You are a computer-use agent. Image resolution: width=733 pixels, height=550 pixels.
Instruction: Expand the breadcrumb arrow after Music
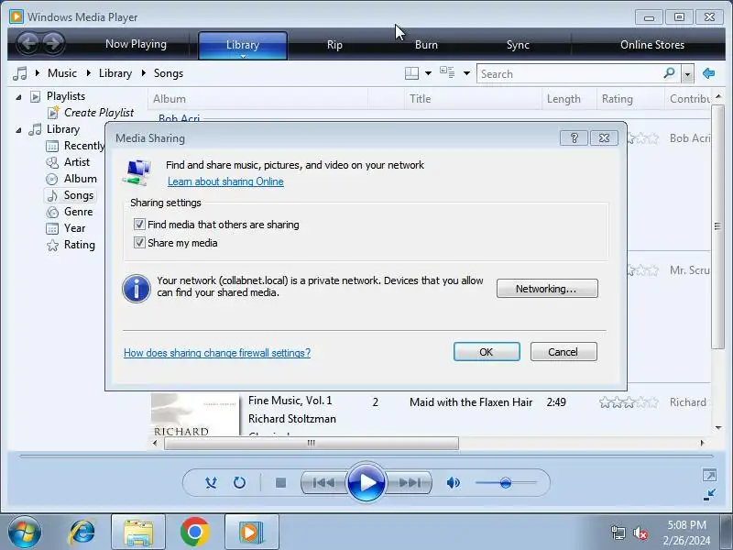tap(88, 73)
